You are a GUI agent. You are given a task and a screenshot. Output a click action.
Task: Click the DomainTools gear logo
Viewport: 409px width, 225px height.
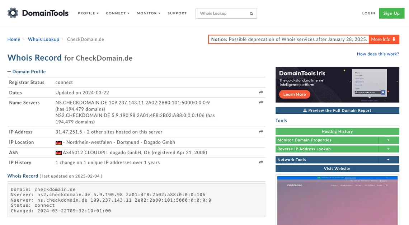pyautogui.click(x=13, y=13)
